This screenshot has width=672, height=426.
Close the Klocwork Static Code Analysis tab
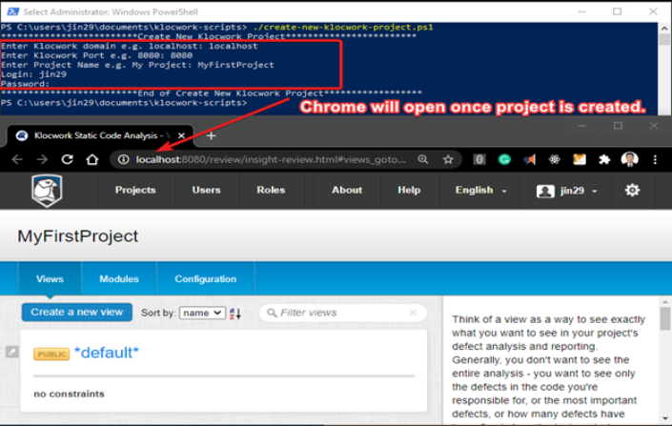coord(181,136)
